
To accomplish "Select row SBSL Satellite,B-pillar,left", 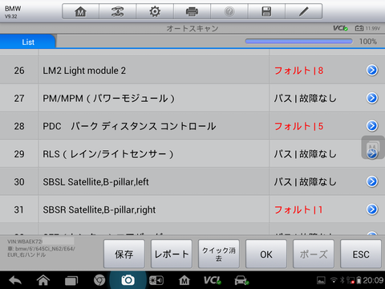I will click(192, 181).
